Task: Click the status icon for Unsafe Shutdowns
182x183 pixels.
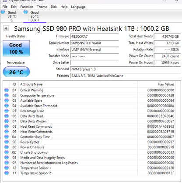Action: point(7,152)
